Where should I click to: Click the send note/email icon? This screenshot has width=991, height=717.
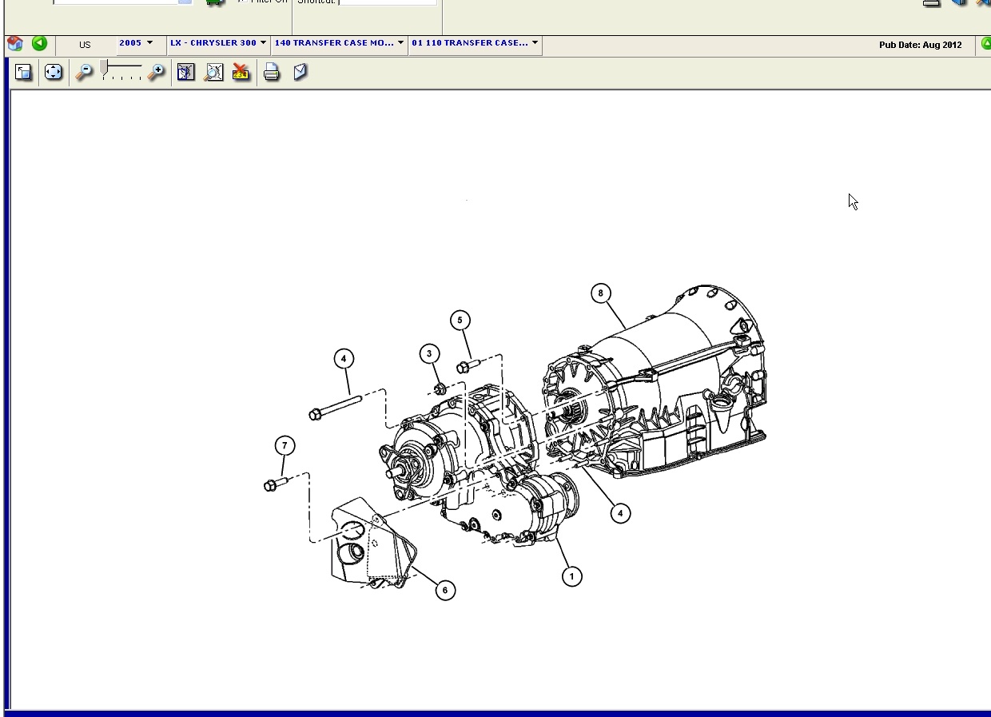(x=300, y=73)
